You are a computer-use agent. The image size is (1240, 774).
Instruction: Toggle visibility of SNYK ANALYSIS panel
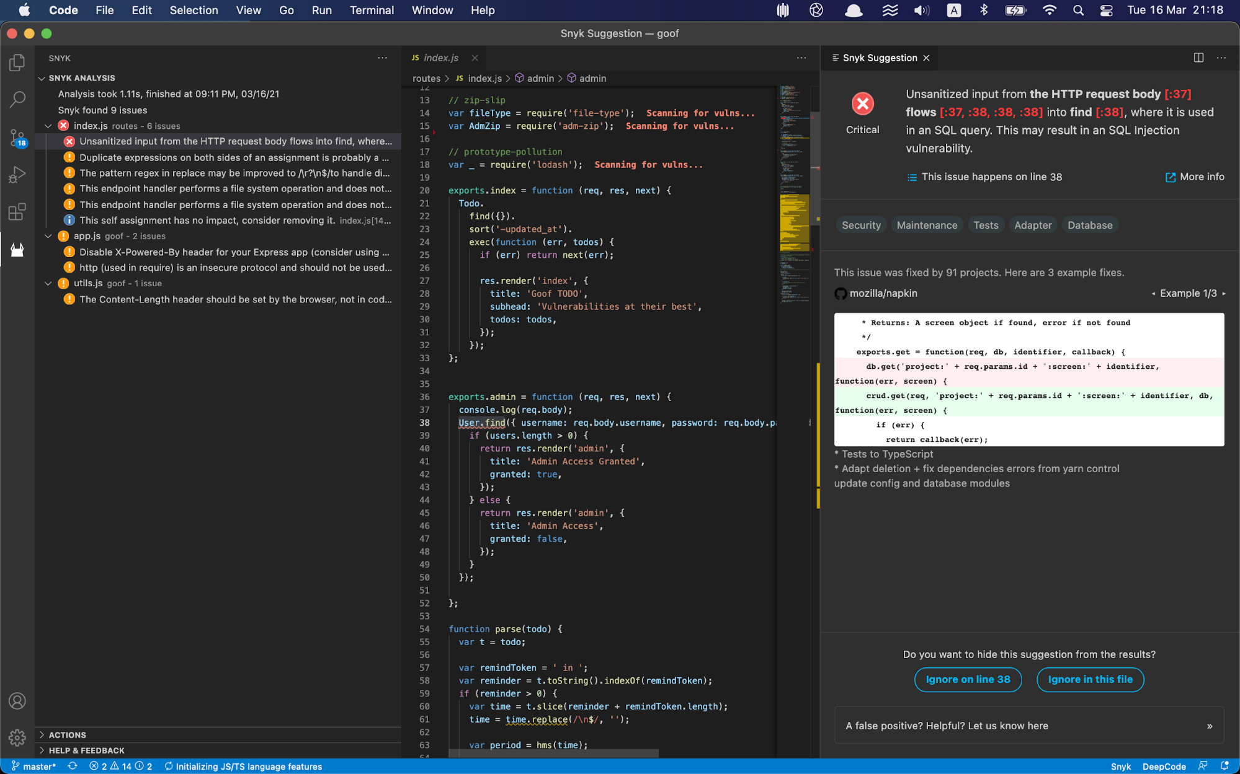pos(43,79)
